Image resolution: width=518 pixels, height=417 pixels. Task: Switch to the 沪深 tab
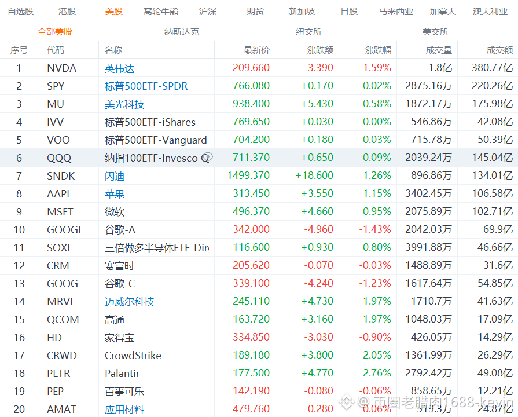[208, 11]
